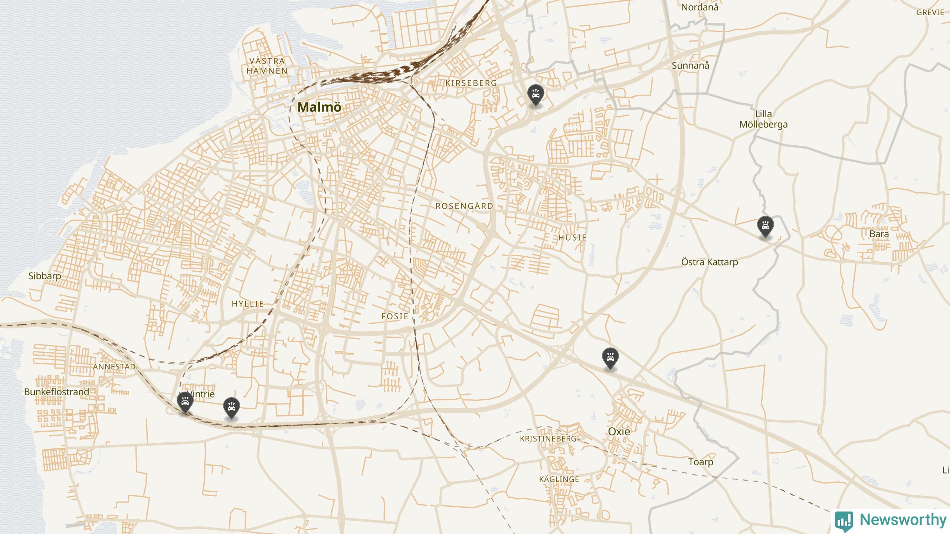
Task: Open the Newsworthy text link
Action: point(903,520)
